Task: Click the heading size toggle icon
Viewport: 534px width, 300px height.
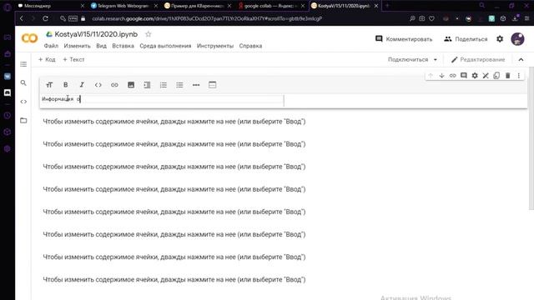Action: tap(49, 85)
